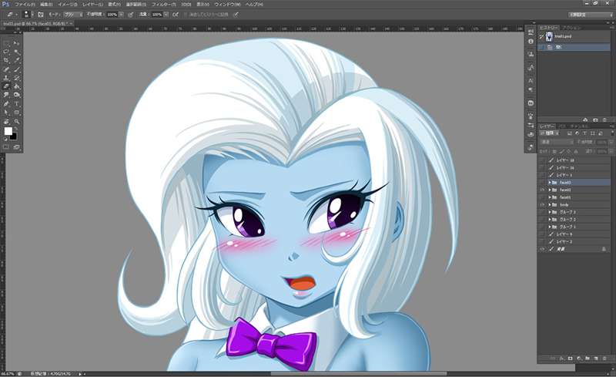This screenshot has width=616, height=377.
Task: Toggle visibility of face02 group
Action: click(543, 190)
